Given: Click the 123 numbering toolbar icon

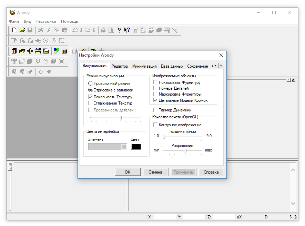Looking at the screenshot, I should [167, 30].
